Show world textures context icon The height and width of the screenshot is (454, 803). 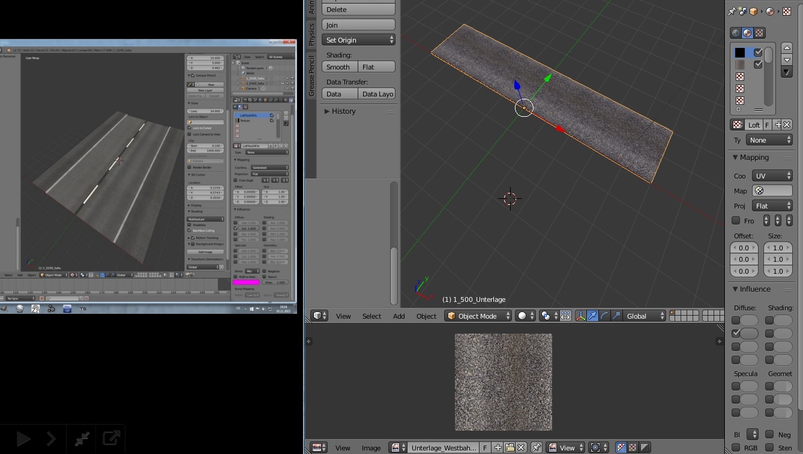coord(735,33)
